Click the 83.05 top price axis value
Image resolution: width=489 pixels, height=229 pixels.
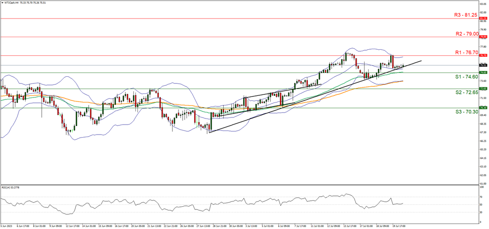(483, 4)
